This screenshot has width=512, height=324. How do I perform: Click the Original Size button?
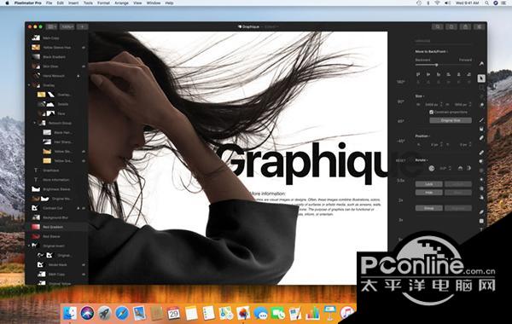click(x=451, y=120)
